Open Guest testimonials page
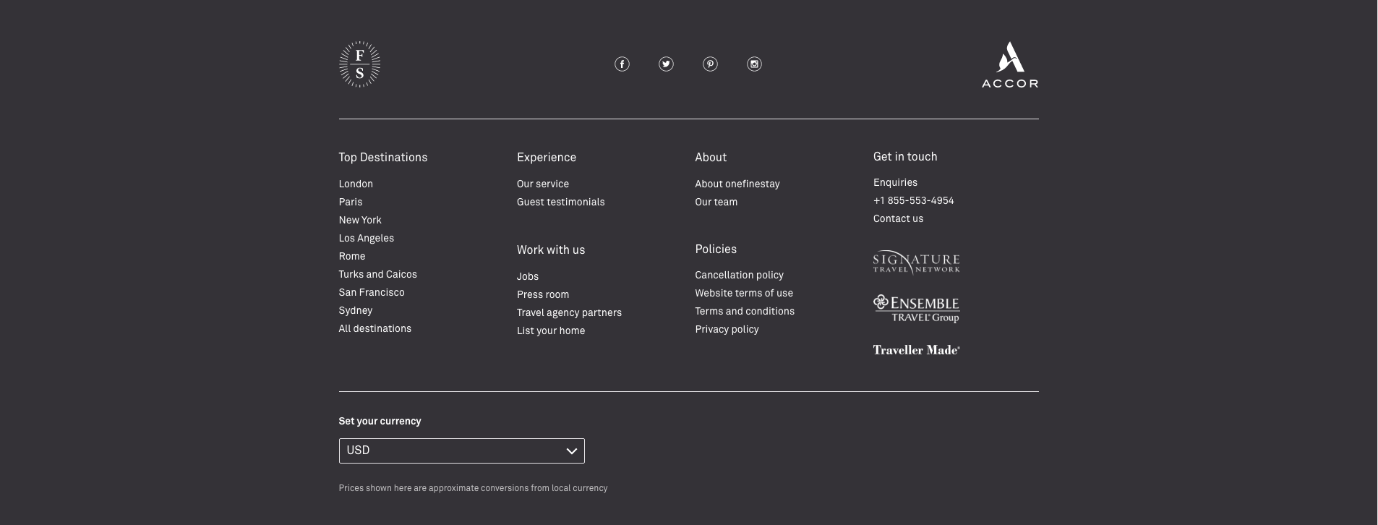 (x=560, y=202)
